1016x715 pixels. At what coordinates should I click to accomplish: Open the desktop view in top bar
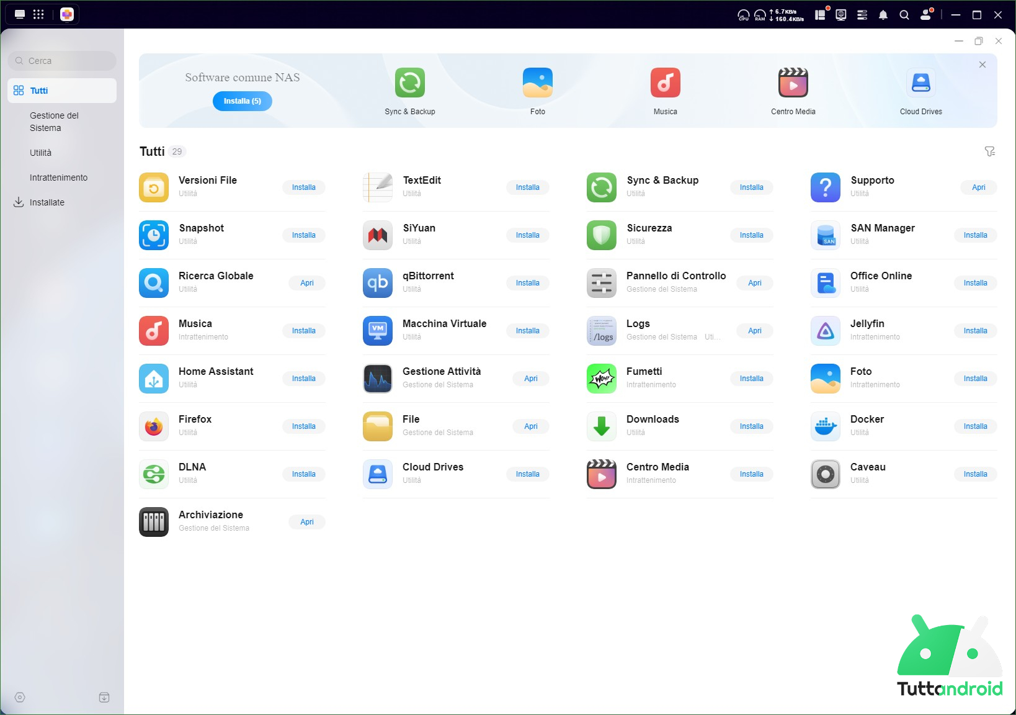click(x=20, y=14)
